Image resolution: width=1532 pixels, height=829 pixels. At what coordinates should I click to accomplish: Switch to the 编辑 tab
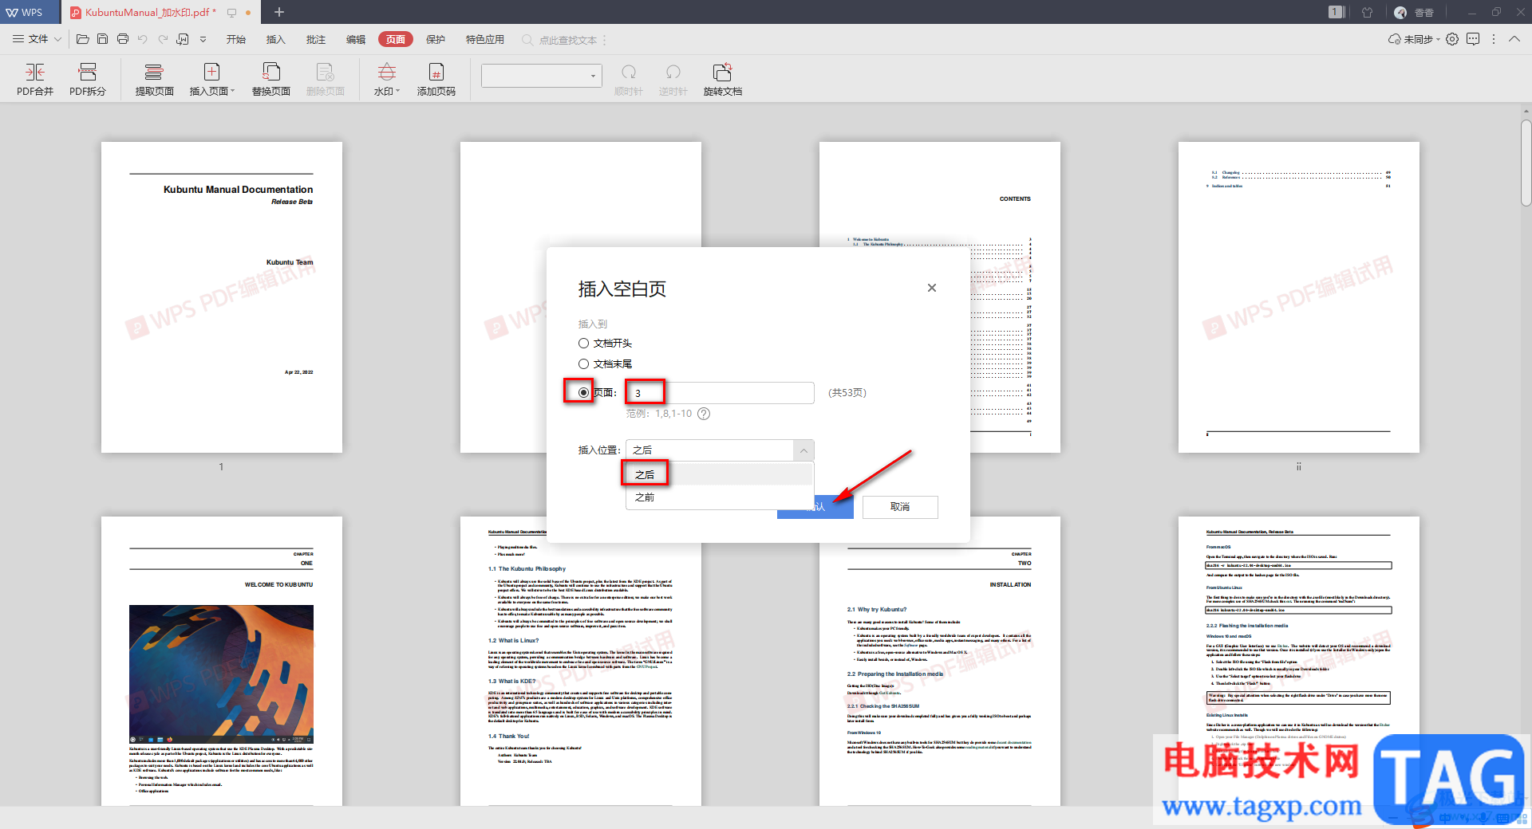[x=356, y=39]
